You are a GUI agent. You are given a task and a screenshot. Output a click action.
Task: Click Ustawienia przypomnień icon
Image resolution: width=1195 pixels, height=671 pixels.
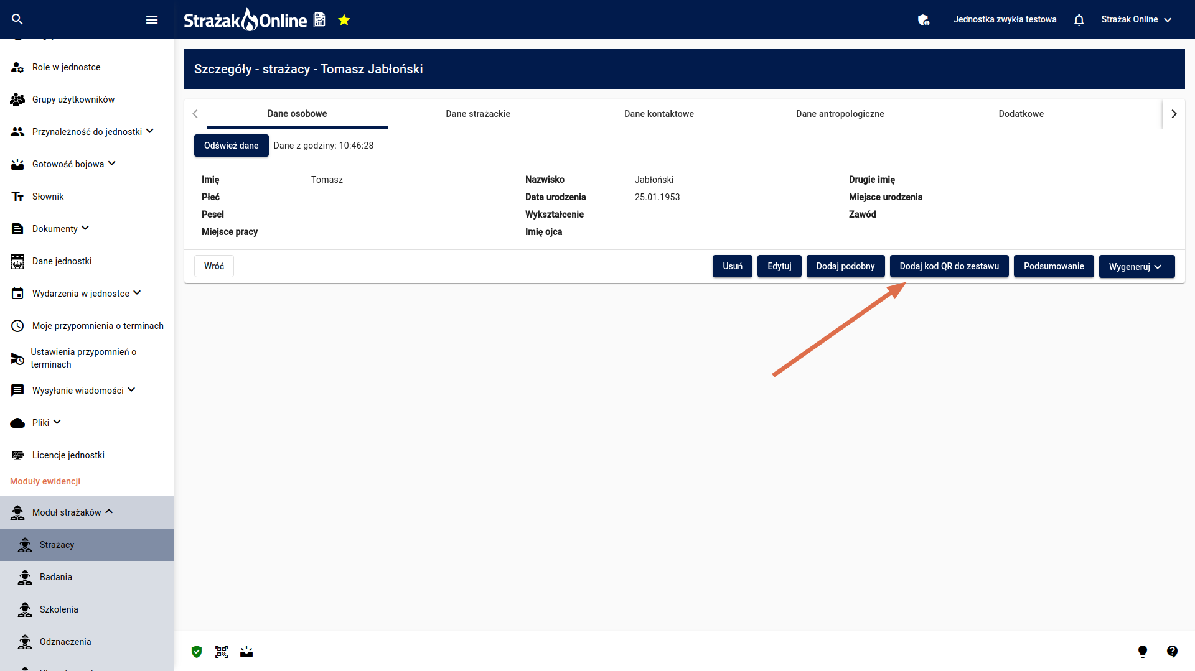pyautogui.click(x=17, y=359)
